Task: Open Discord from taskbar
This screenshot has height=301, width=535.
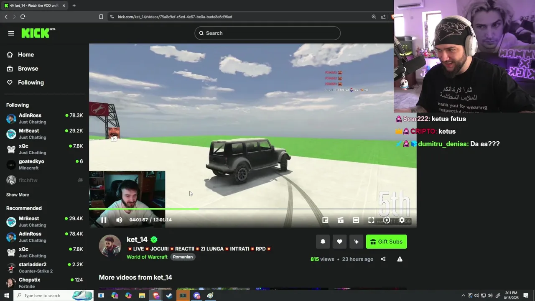Action: click(x=196, y=296)
